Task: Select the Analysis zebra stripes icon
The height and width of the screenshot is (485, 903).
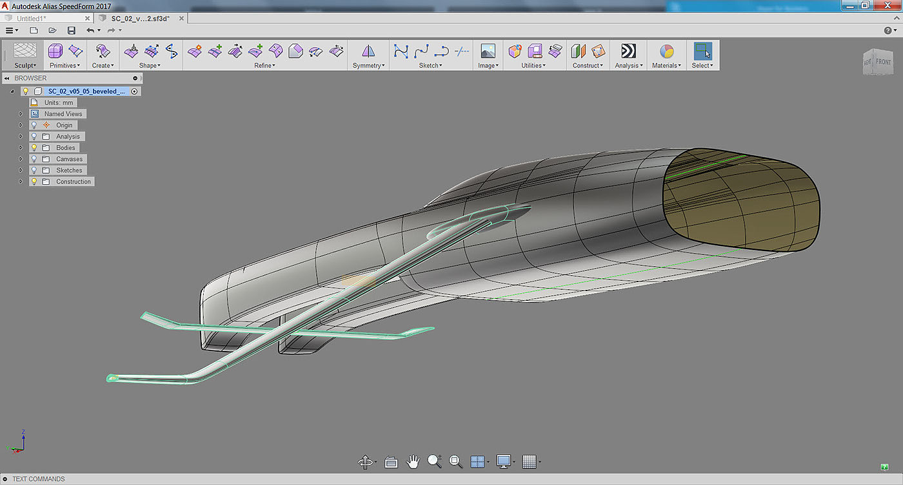Action: (628, 52)
